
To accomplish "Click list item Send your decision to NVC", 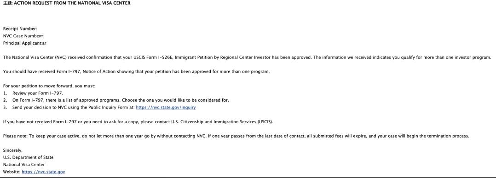I will [x=99, y=108].
